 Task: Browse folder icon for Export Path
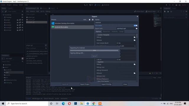pos(136,29)
